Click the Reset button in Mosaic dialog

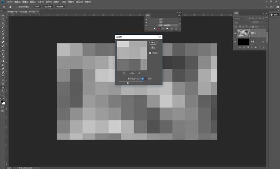[153, 48]
